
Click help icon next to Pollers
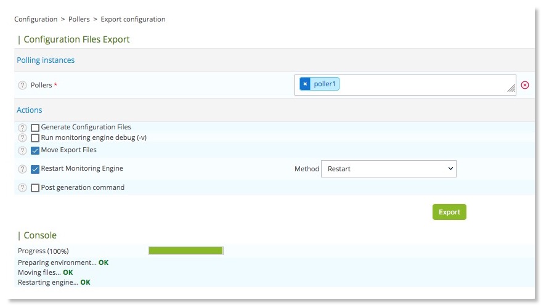[23, 85]
